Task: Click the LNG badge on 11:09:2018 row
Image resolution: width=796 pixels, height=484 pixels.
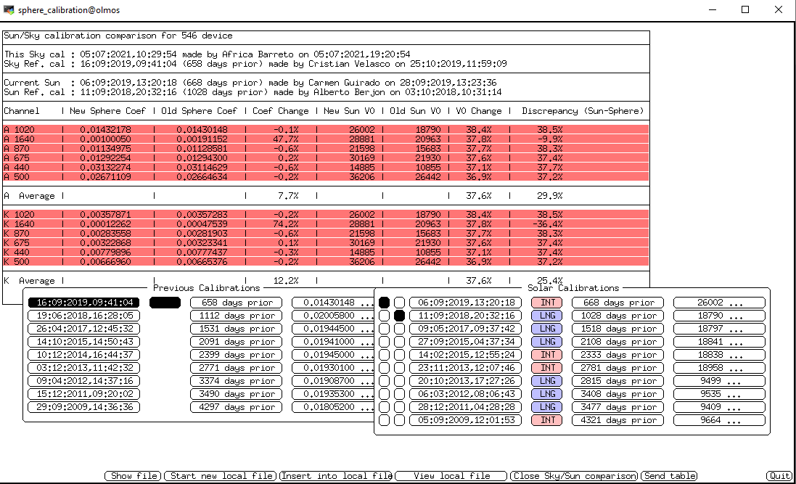Action: click(547, 316)
